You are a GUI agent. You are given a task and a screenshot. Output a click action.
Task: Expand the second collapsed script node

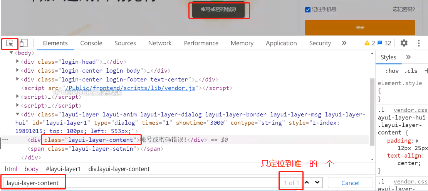(18, 105)
